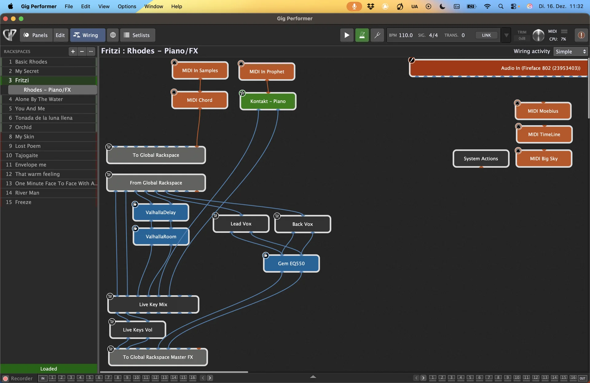The width and height of the screenshot is (590, 383).
Task: Open the File menu
Action: click(x=69, y=6)
